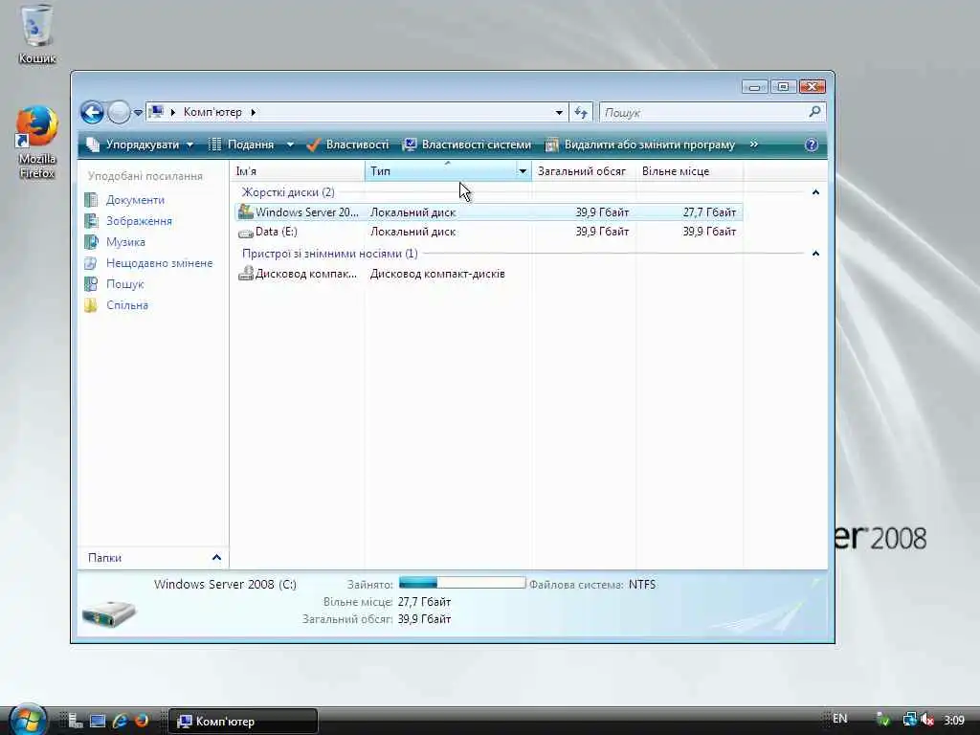
Task: Click the green shield/check tray icon
Action: tap(883, 721)
